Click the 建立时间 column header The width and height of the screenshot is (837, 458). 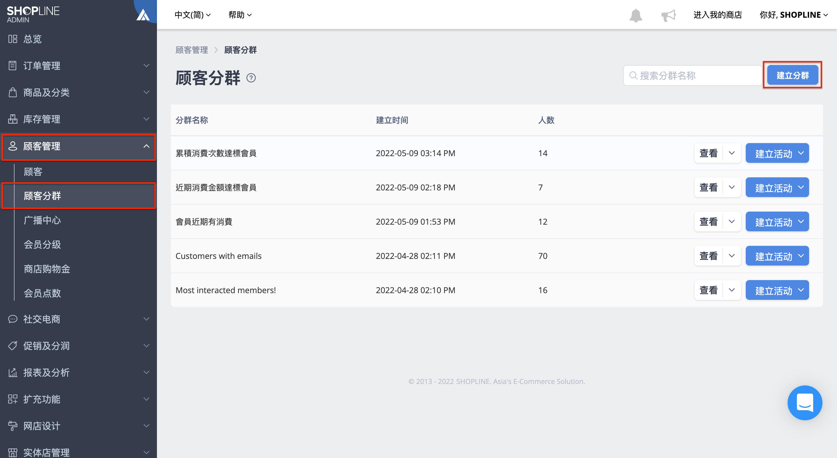pyautogui.click(x=392, y=120)
